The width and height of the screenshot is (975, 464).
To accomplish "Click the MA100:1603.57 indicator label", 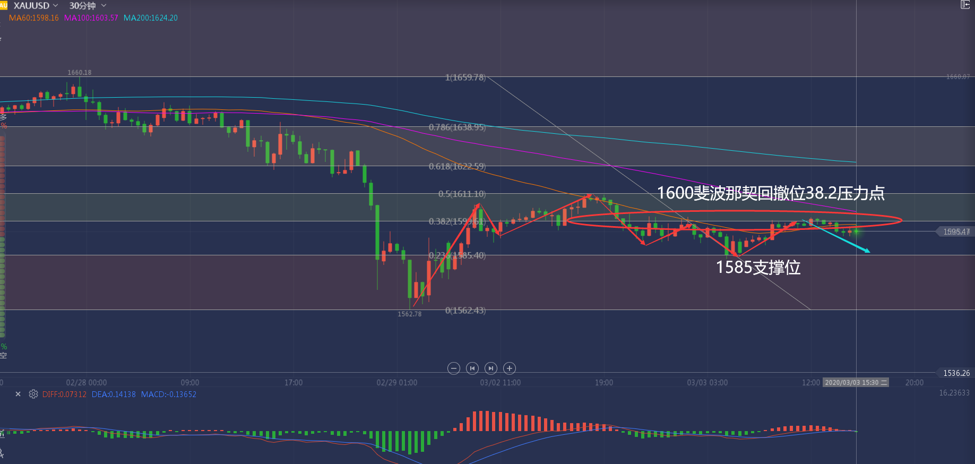I will 91,18.
